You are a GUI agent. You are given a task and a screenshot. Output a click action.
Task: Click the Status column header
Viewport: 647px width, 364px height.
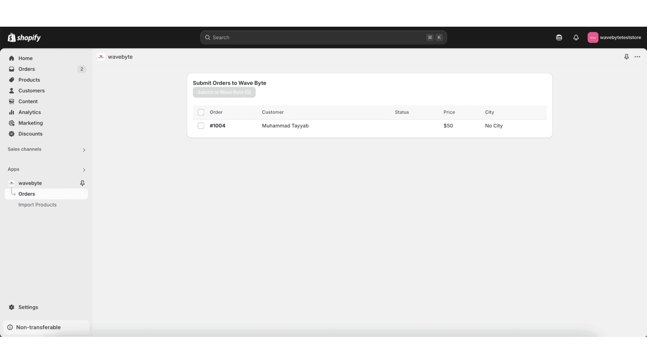click(x=402, y=112)
